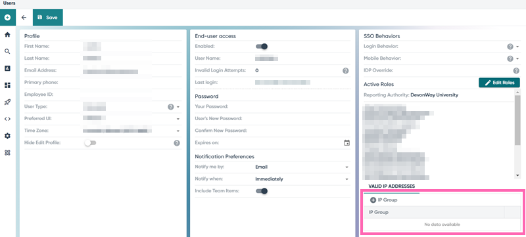Screen dimensions: 526x237
Task: Click the atom icon in sidebar
Action: 7,153
